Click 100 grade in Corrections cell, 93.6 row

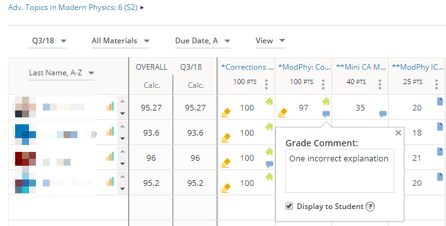point(246,132)
